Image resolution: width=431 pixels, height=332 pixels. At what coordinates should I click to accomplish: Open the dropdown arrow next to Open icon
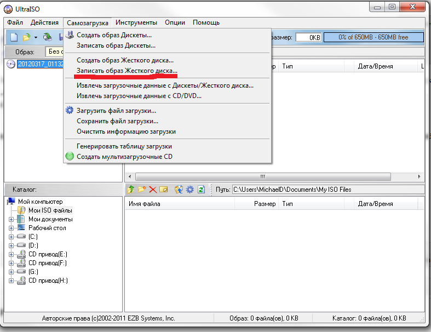(36, 37)
